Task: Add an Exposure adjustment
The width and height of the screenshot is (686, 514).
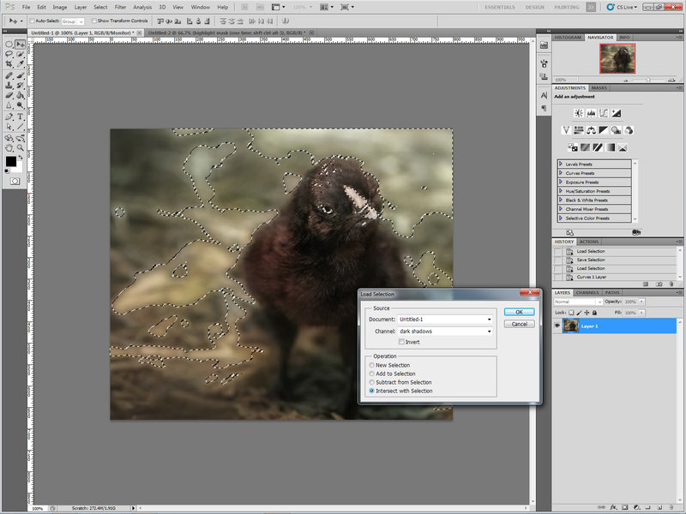Action: pyautogui.click(x=617, y=113)
